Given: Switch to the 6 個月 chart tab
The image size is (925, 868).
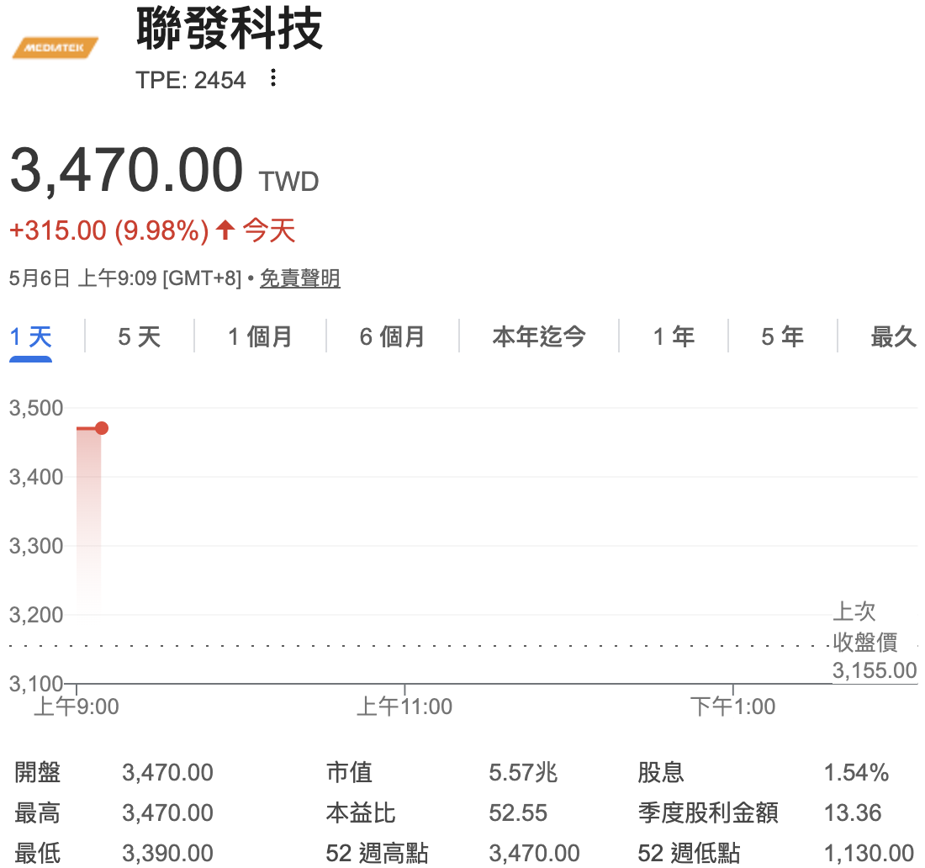Looking at the screenshot, I should point(393,337).
